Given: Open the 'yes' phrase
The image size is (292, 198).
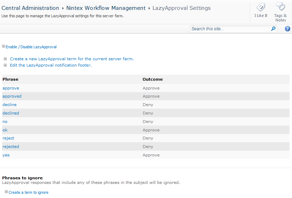Looking at the screenshot, I should point(6,155).
